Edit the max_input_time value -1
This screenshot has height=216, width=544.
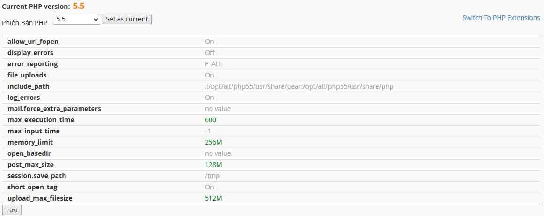pos(207,131)
